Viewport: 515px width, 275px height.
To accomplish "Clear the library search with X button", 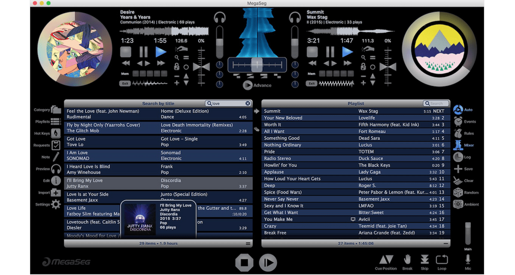I will point(248,103).
